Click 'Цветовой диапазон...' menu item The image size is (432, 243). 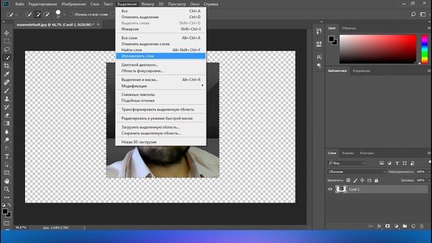(x=161, y=65)
